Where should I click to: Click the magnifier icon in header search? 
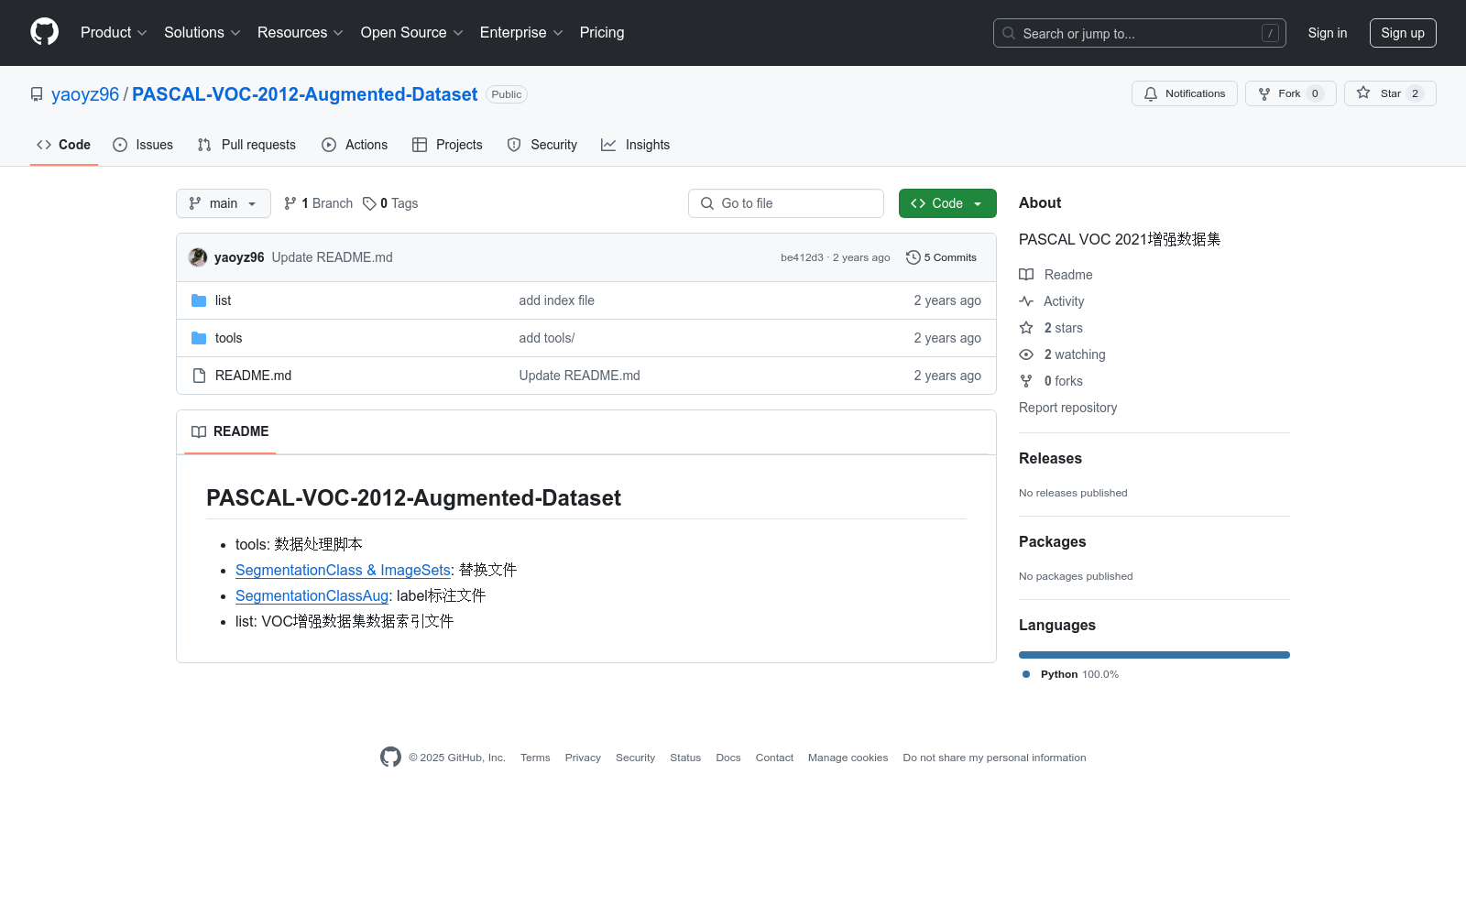(1009, 33)
